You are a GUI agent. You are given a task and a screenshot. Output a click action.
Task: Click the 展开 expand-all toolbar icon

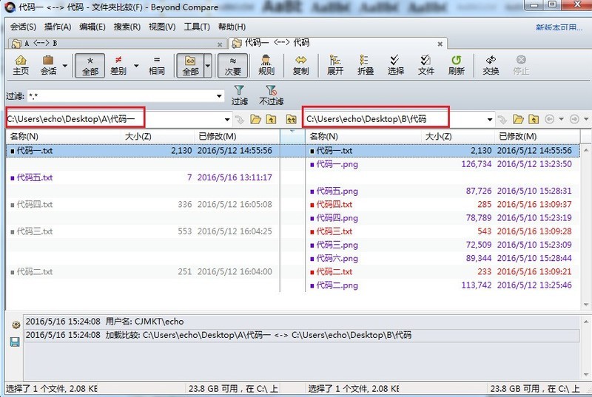335,65
